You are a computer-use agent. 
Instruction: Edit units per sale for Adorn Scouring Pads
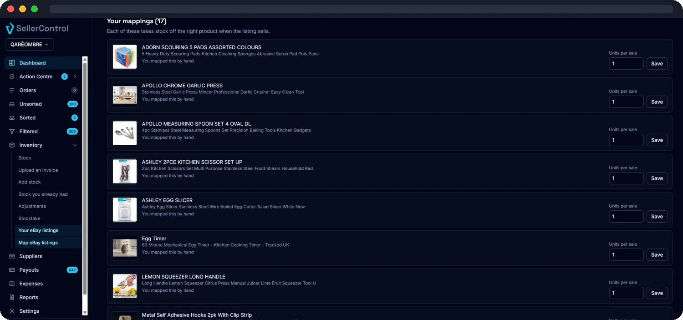[x=626, y=64]
